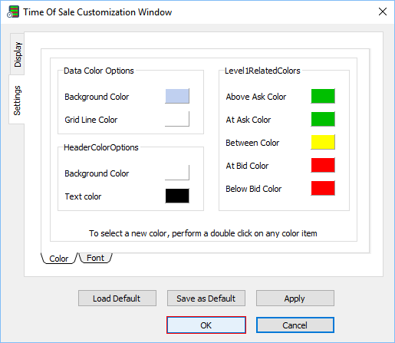Choose the Header Background Color swatch
Viewport: 395px width, 343px height.
(x=177, y=173)
